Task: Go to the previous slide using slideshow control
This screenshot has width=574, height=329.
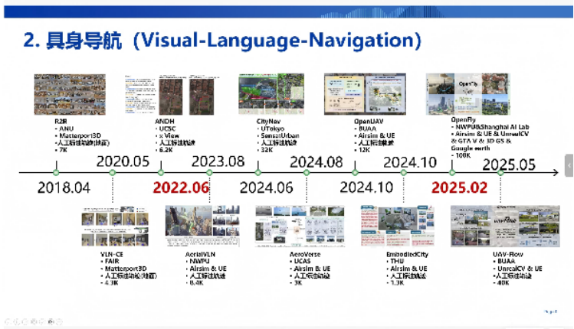Action: [9, 322]
